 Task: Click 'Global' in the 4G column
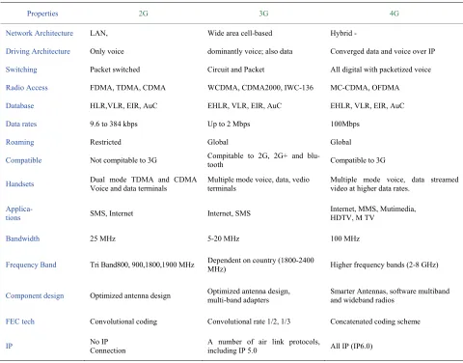coord(340,142)
